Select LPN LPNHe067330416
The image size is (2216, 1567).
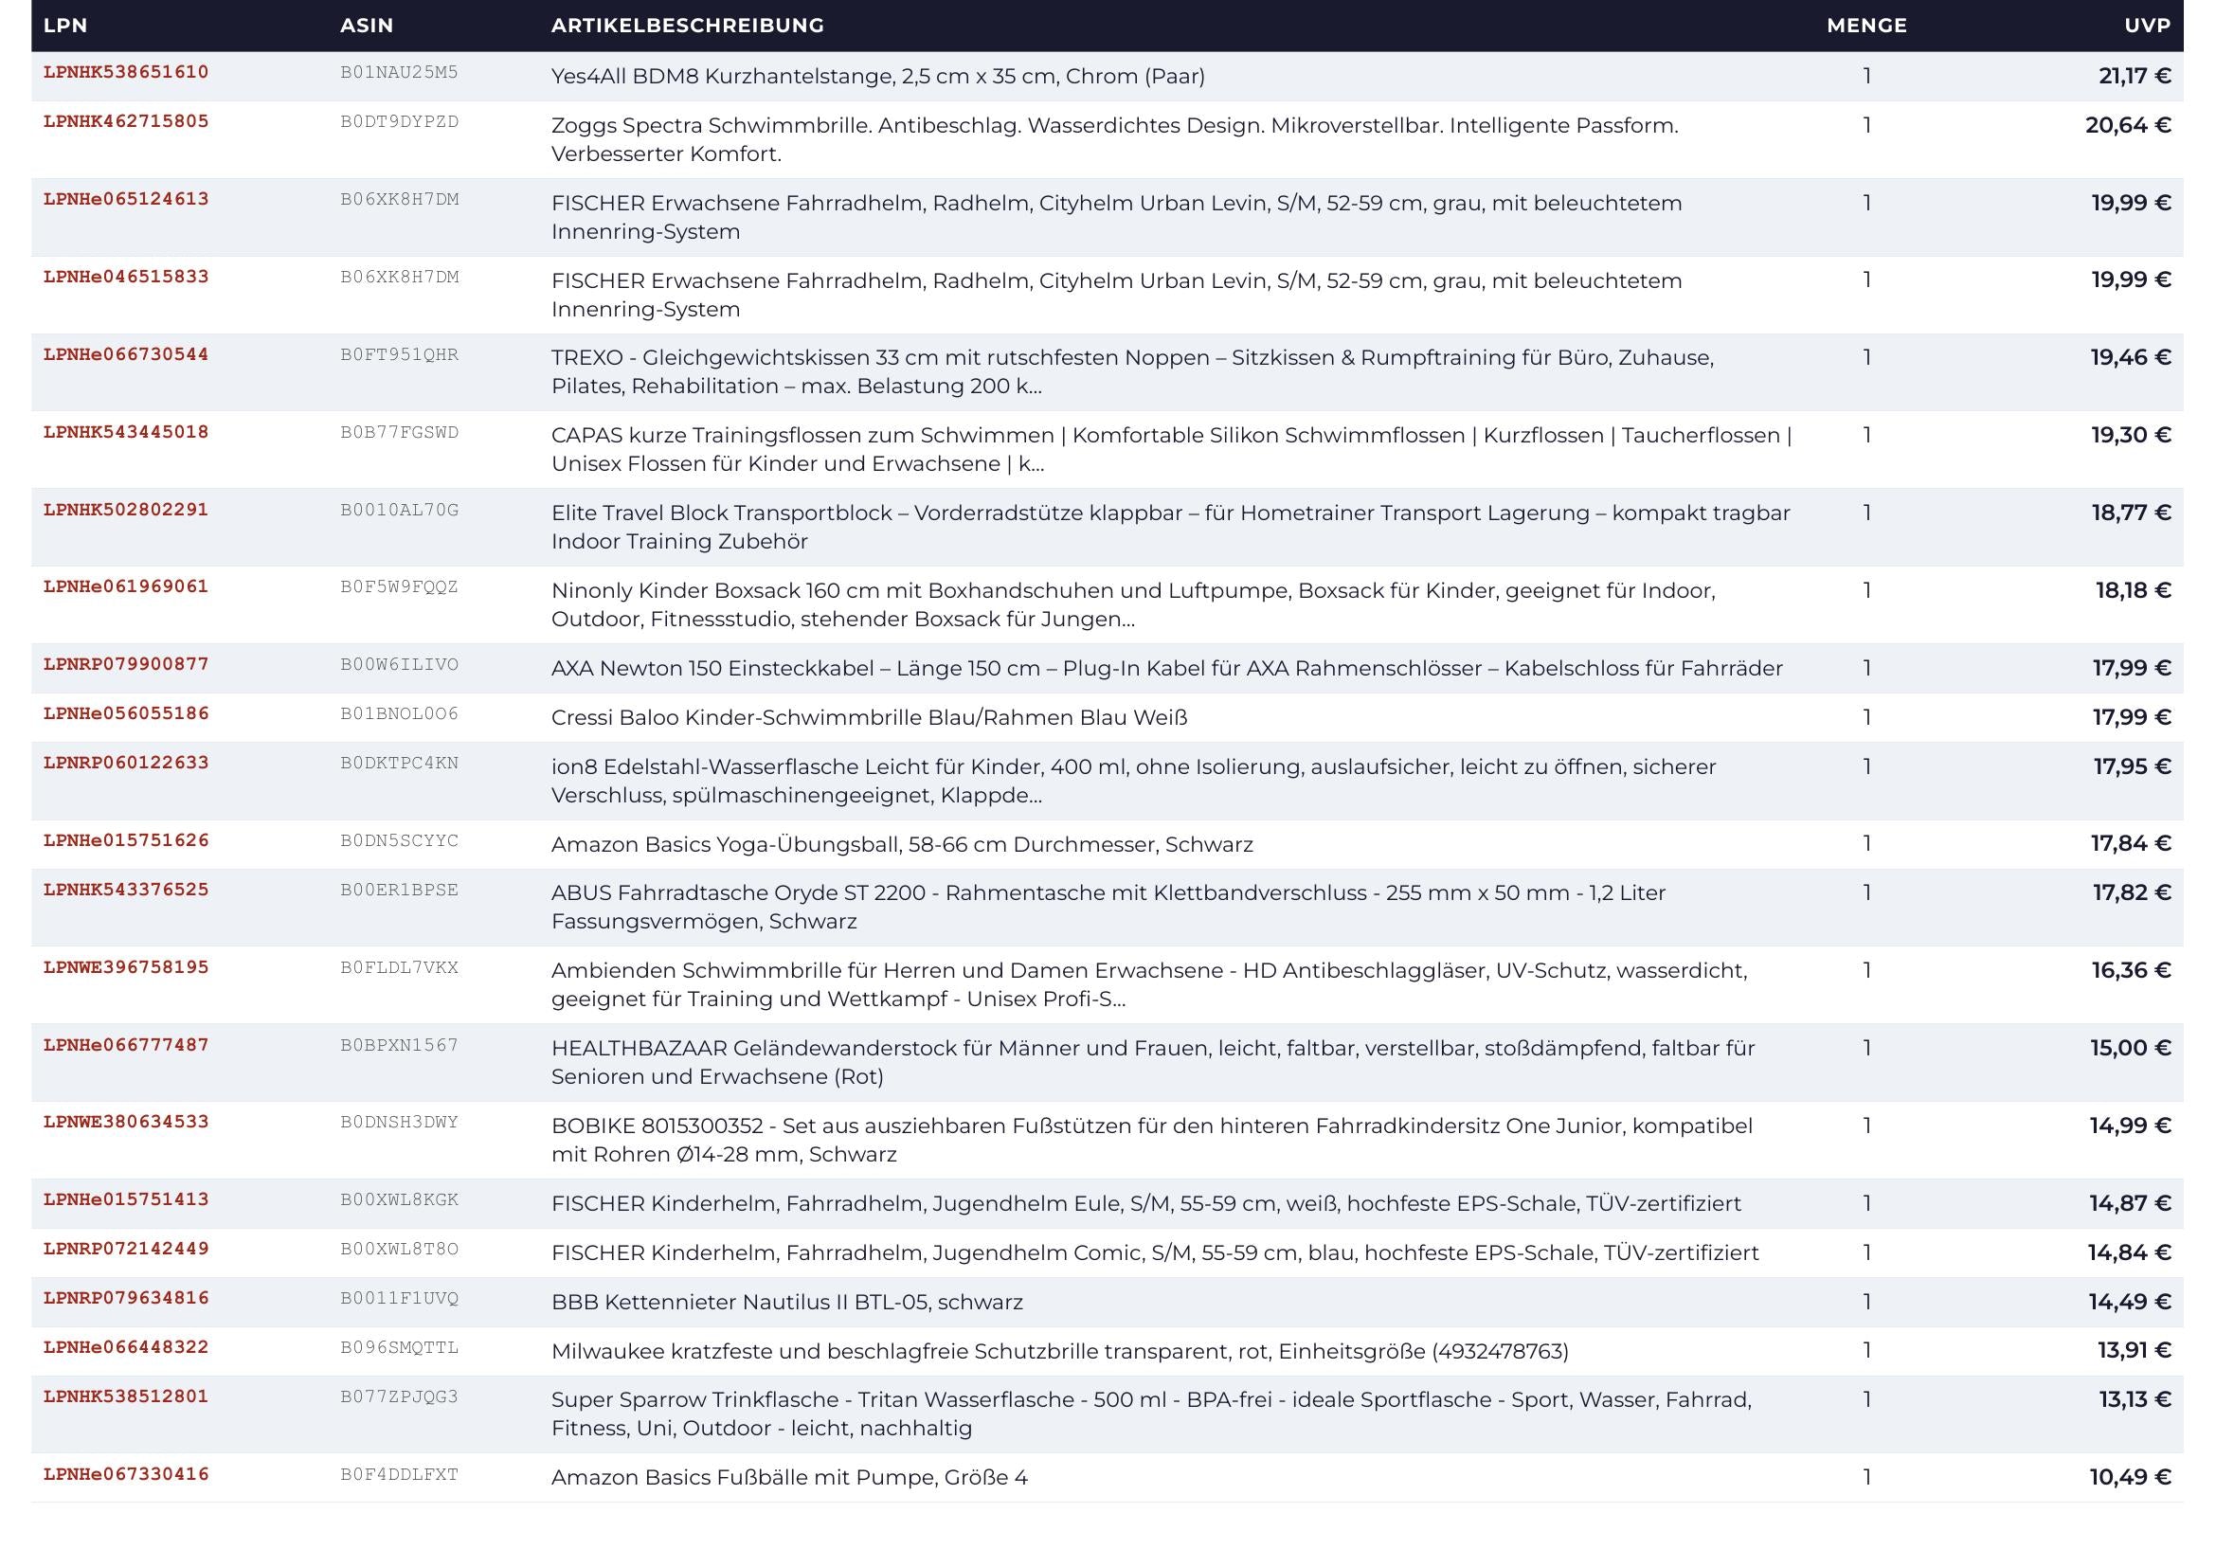tap(126, 1474)
